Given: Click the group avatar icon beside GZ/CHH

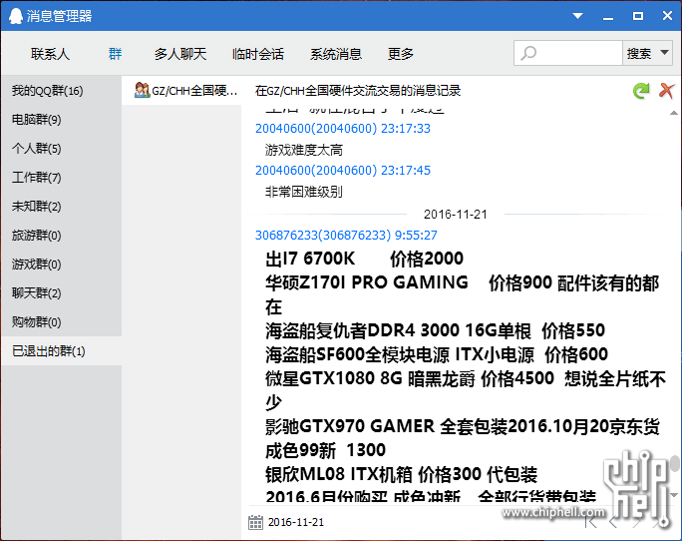Looking at the screenshot, I should [x=142, y=90].
